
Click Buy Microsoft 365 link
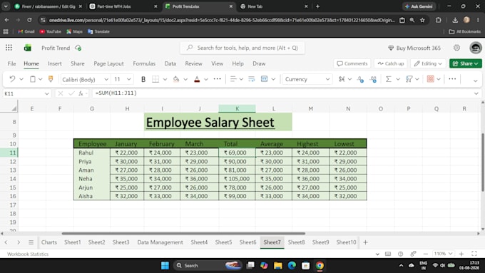point(414,48)
